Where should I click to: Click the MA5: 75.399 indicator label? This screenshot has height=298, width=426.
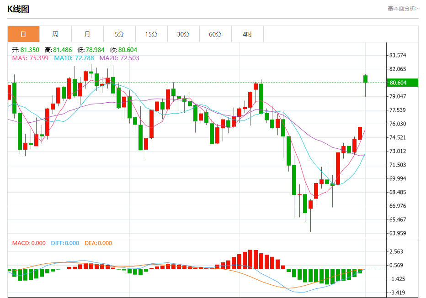[30, 58]
